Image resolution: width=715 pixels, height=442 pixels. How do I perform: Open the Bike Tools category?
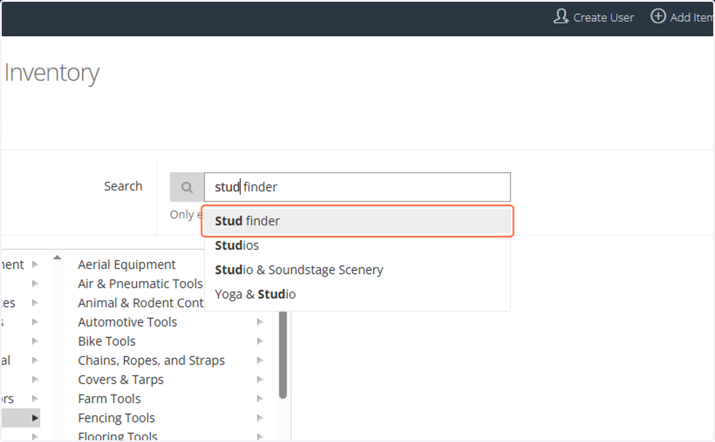(107, 341)
